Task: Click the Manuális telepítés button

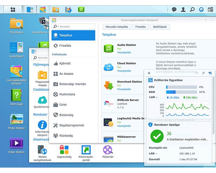Action: [x=117, y=27]
